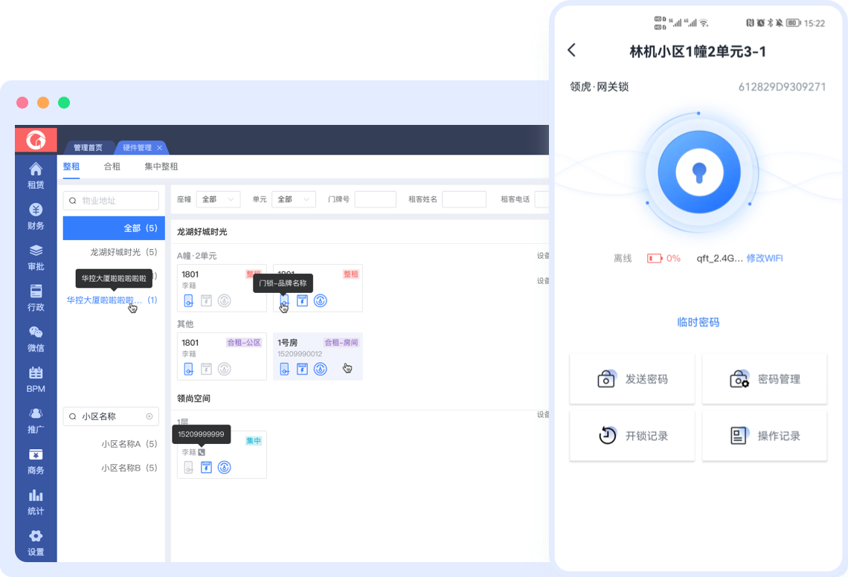Switch to the 管理首页 tab
The image size is (848, 577).
[x=89, y=147]
